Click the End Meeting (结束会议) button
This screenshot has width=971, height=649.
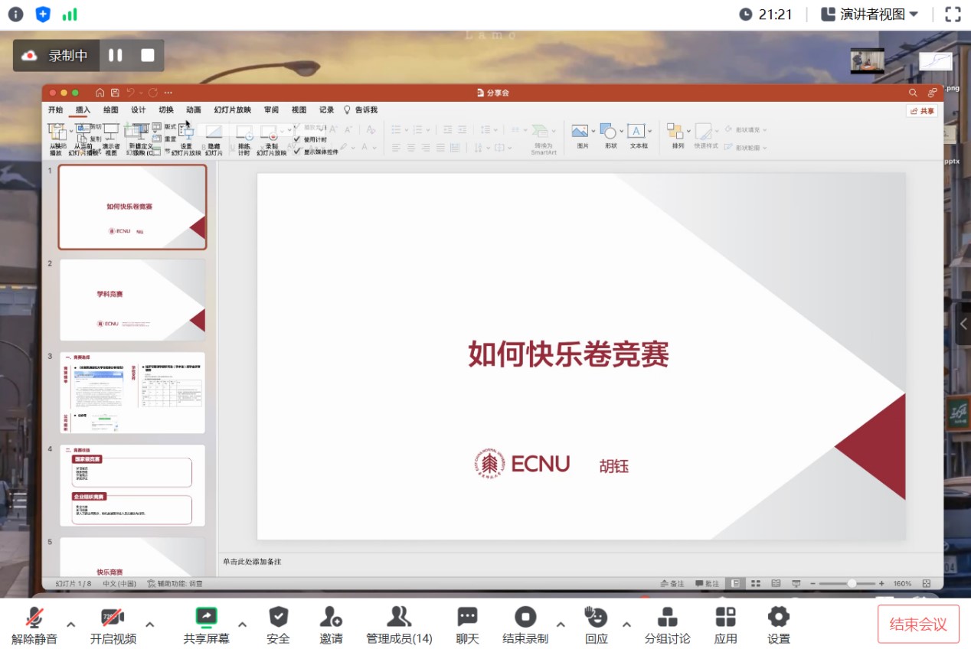tap(917, 624)
